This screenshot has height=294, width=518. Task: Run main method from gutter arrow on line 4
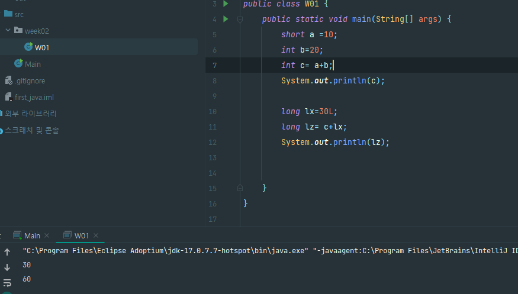(226, 19)
